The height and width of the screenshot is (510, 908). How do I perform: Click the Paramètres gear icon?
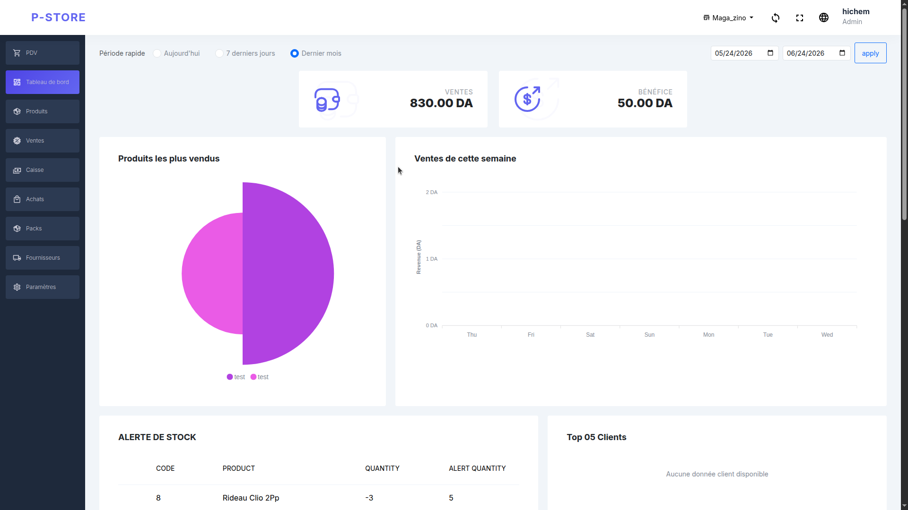coord(17,287)
